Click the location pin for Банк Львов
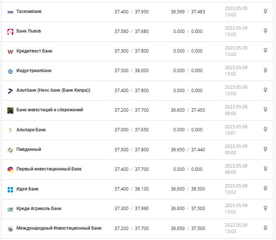 click(265, 31)
